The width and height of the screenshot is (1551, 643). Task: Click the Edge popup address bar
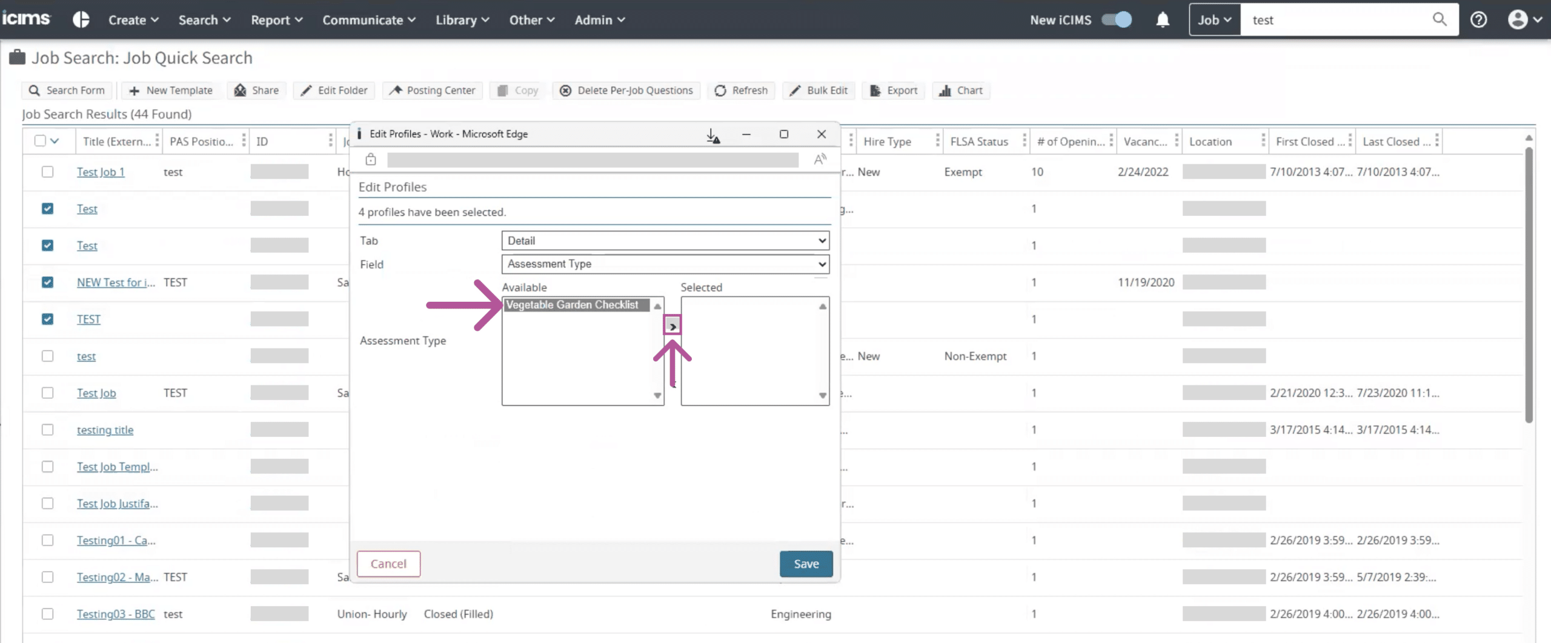pyautogui.click(x=593, y=159)
